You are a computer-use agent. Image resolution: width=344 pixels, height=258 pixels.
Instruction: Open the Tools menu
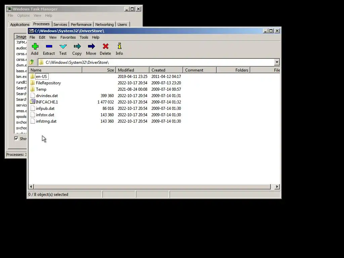(x=84, y=37)
